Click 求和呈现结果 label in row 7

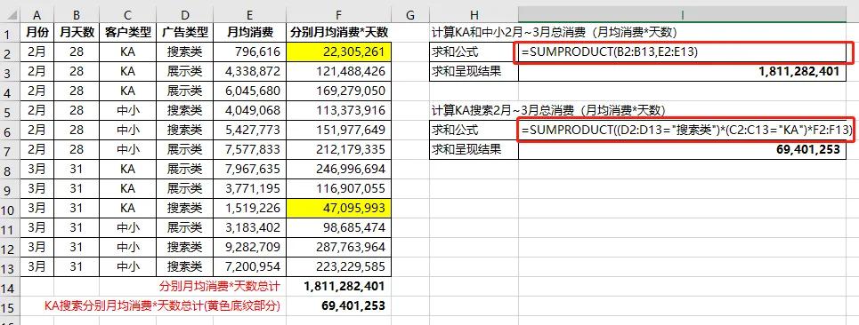[x=474, y=150]
